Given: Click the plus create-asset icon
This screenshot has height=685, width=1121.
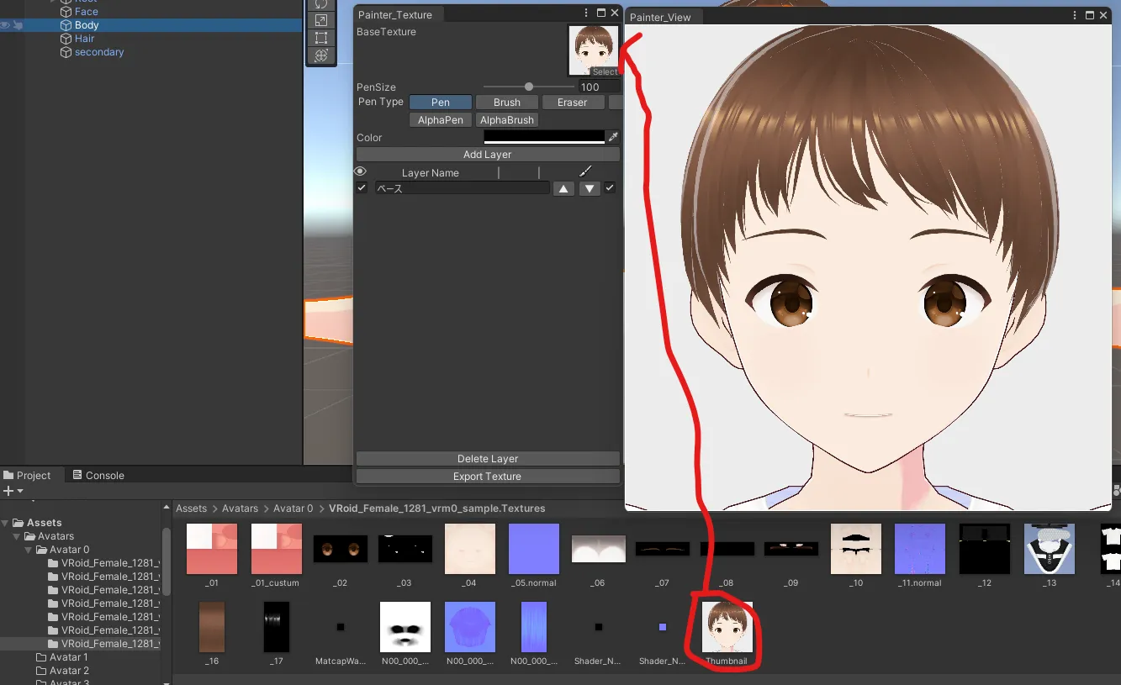Looking at the screenshot, I should (8, 491).
